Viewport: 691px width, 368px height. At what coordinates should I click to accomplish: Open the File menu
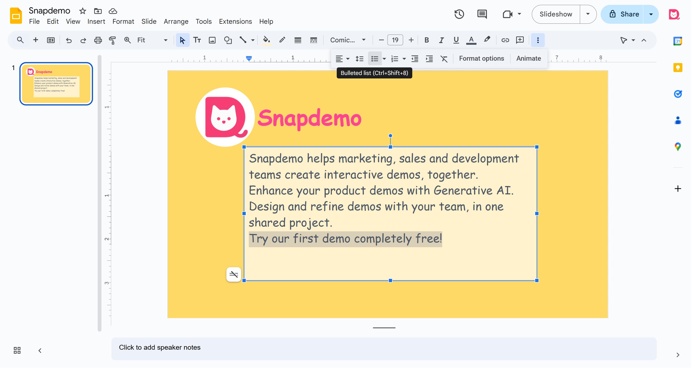pyautogui.click(x=34, y=21)
